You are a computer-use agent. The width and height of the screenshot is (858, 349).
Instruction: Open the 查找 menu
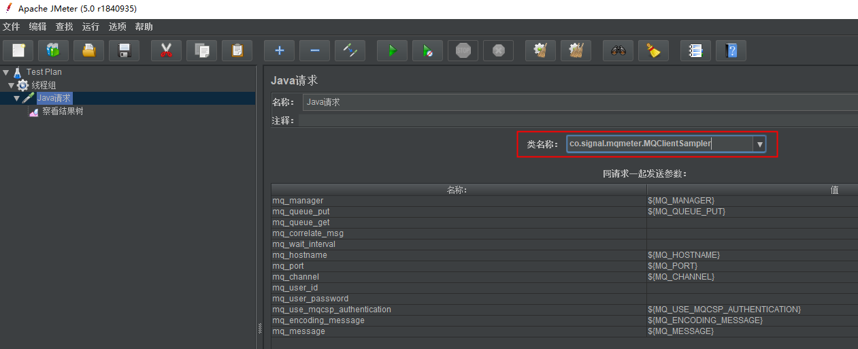[65, 27]
